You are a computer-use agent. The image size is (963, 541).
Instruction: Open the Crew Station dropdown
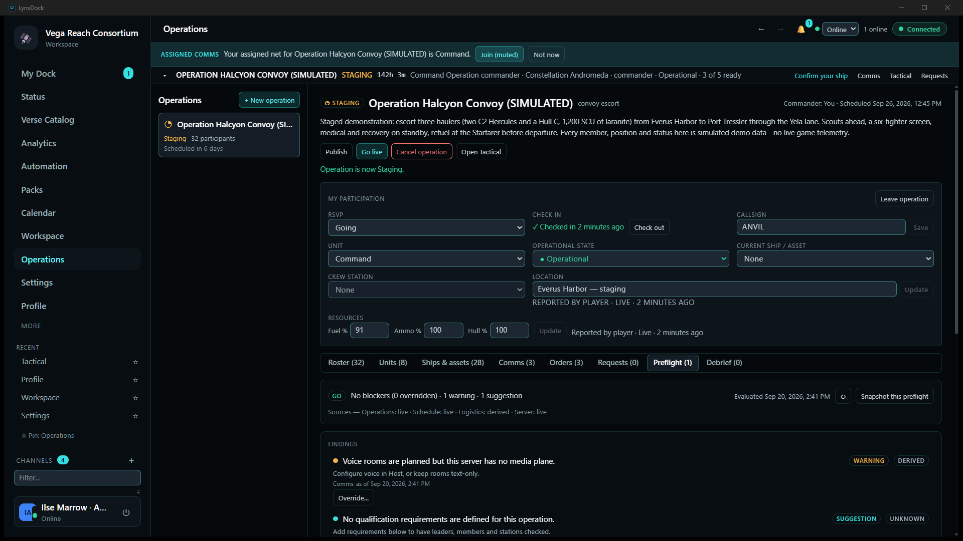(x=426, y=290)
